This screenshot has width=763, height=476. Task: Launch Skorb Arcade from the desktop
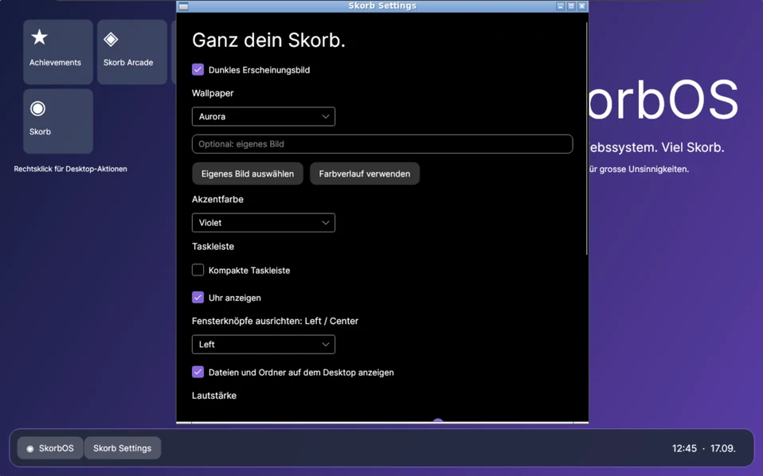click(132, 52)
